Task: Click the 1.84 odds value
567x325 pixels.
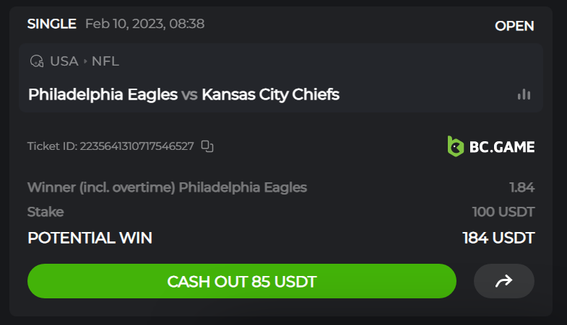Action: coord(521,187)
